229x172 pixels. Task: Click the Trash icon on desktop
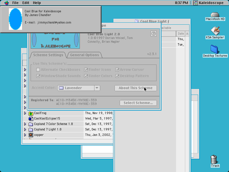(214, 159)
